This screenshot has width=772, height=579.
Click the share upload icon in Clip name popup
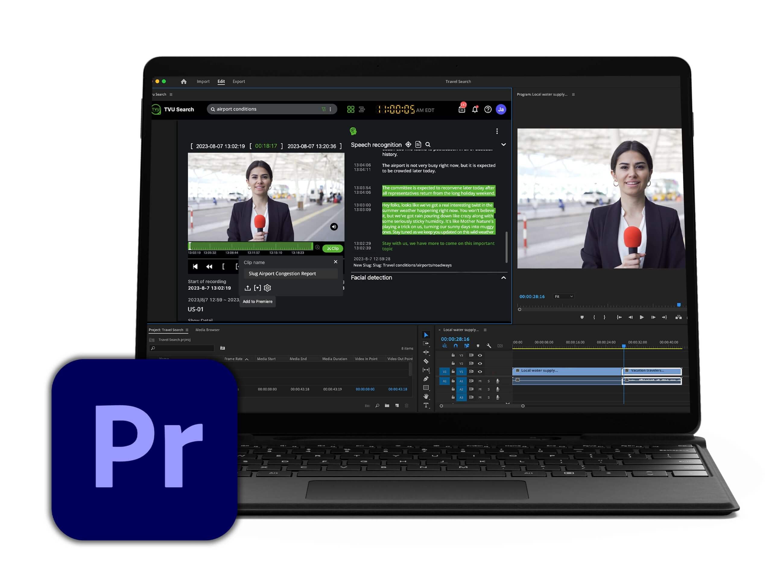pyautogui.click(x=248, y=288)
